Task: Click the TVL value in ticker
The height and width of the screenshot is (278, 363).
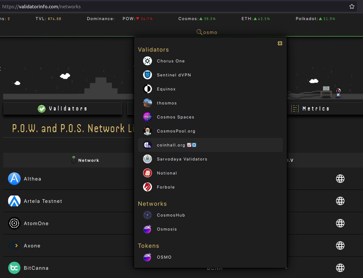Action: tap(55, 19)
